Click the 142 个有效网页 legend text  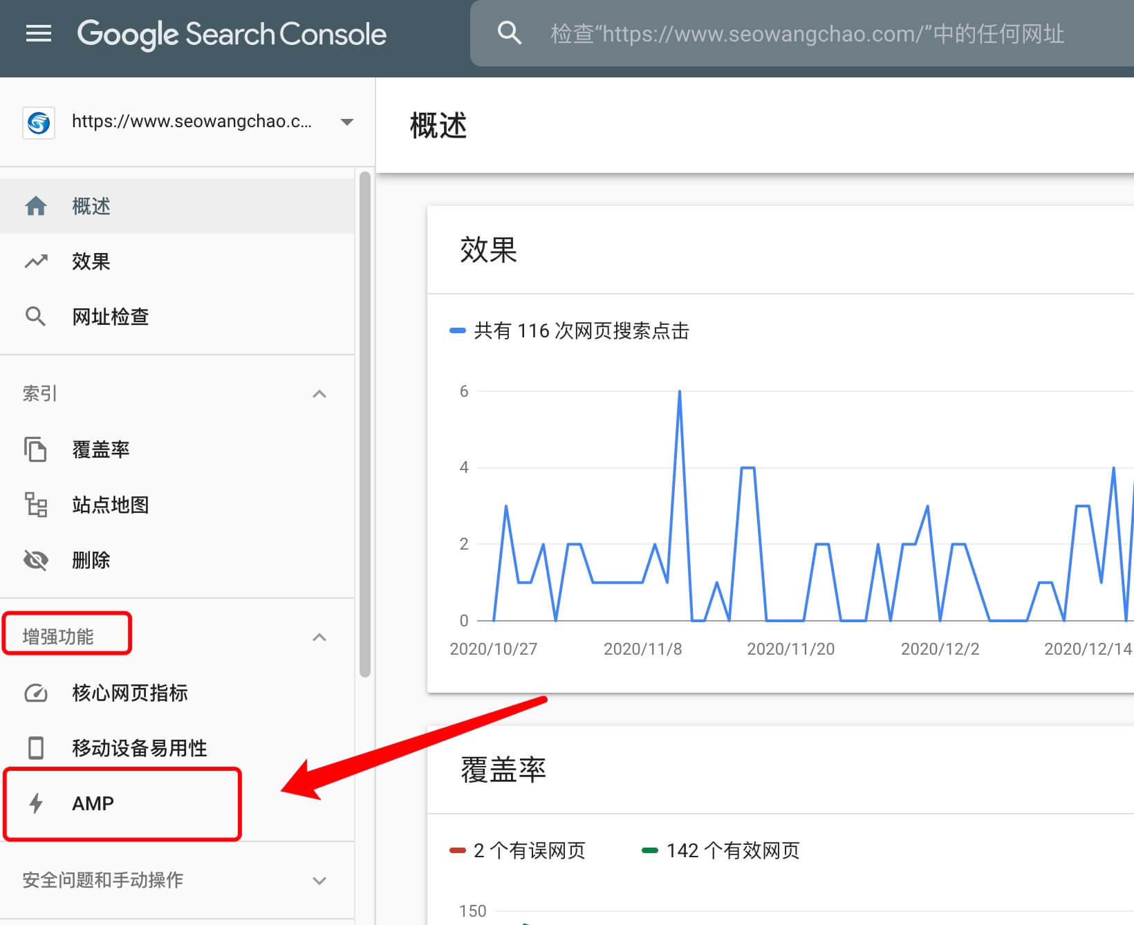[733, 851]
